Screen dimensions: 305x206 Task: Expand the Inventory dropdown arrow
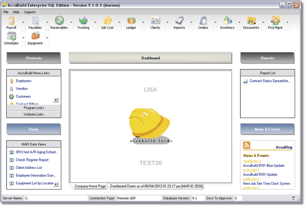point(239,22)
